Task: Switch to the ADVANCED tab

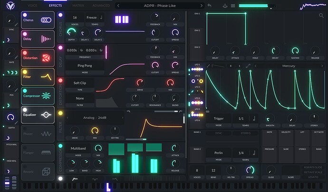Action: [101, 5]
